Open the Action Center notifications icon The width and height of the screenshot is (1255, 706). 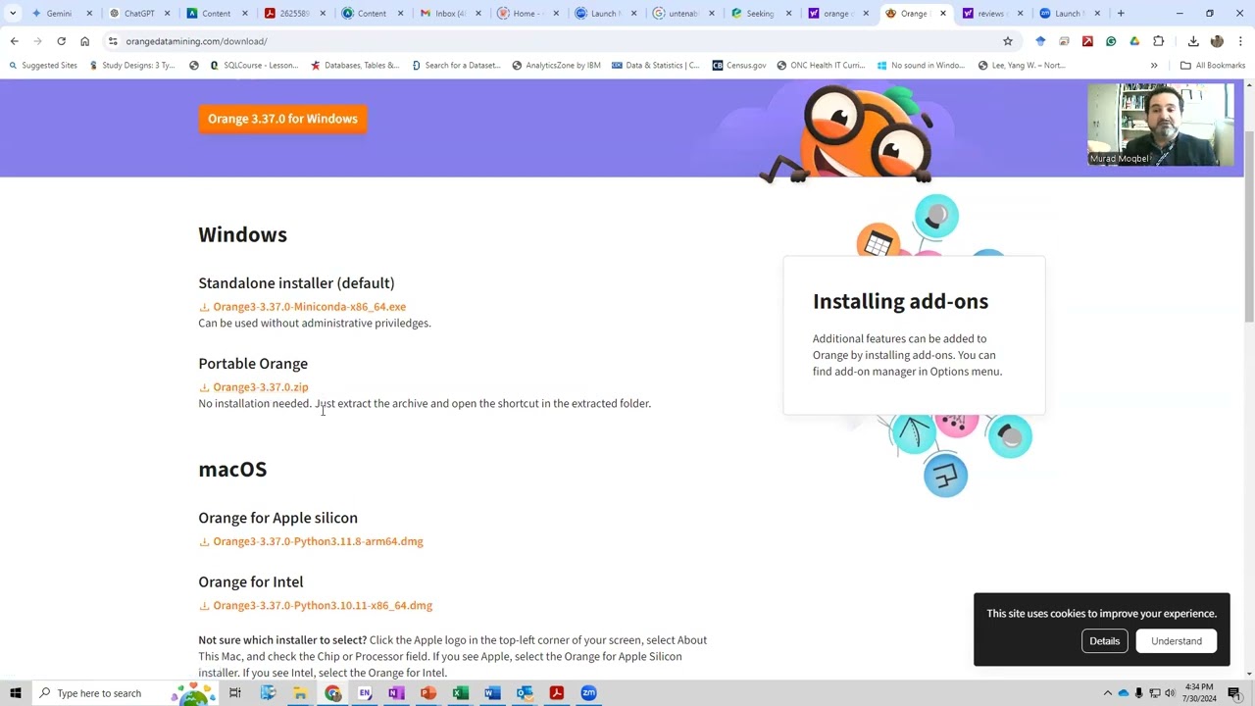click(x=1233, y=693)
